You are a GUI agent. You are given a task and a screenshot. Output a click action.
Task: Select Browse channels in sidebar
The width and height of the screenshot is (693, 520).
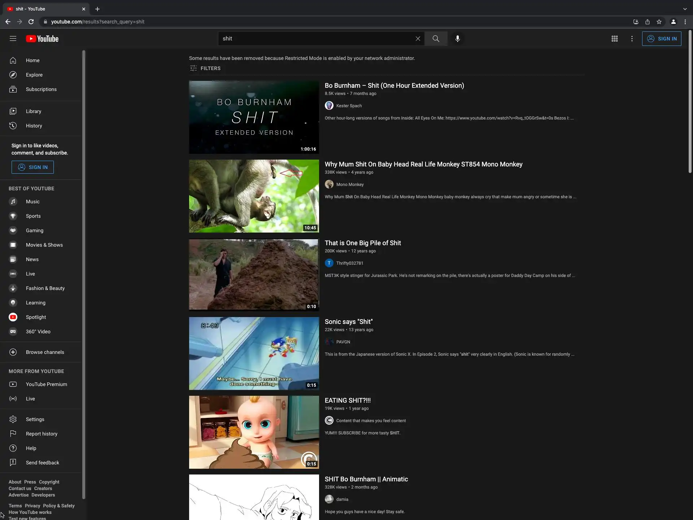pos(45,352)
